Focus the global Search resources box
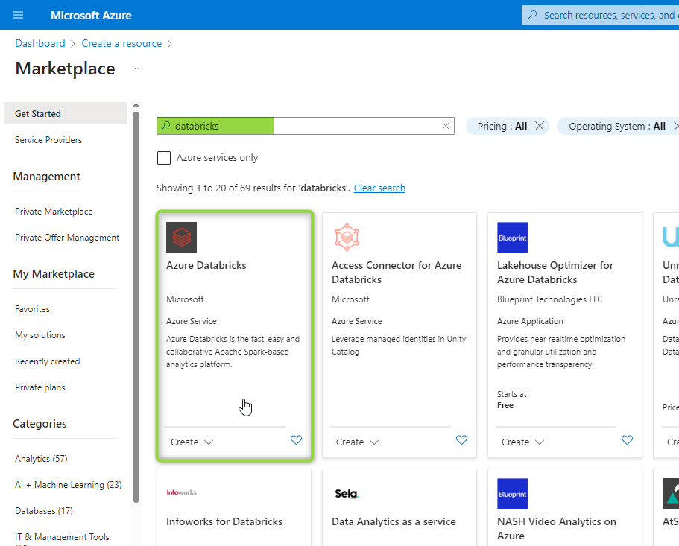 tap(600, 15)
